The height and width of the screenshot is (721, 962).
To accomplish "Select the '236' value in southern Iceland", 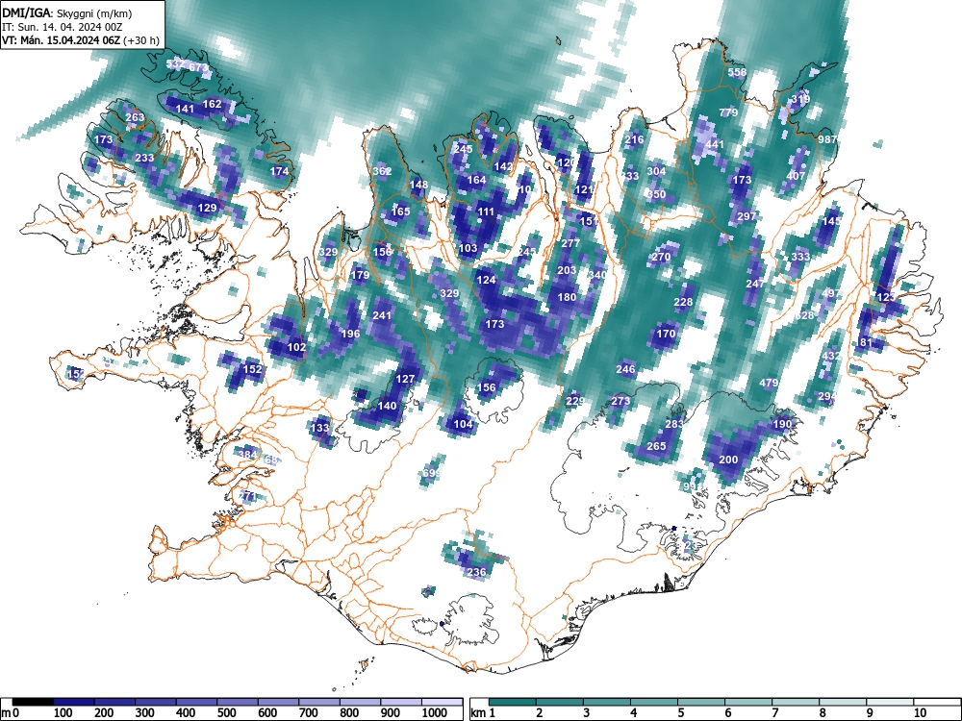I will 477,572.
